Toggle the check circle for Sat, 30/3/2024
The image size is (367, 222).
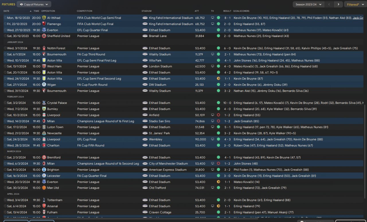[x=5, y=188]
